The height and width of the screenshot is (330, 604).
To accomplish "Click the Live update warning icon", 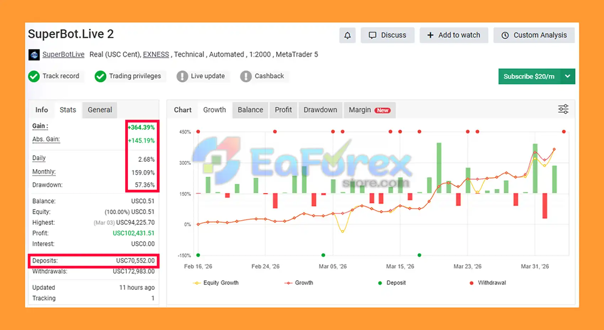I will click(x=182, y=76).
